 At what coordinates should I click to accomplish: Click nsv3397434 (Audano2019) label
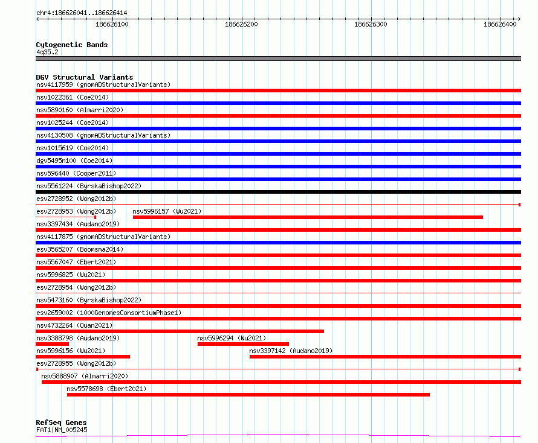(x=78, y=224)
